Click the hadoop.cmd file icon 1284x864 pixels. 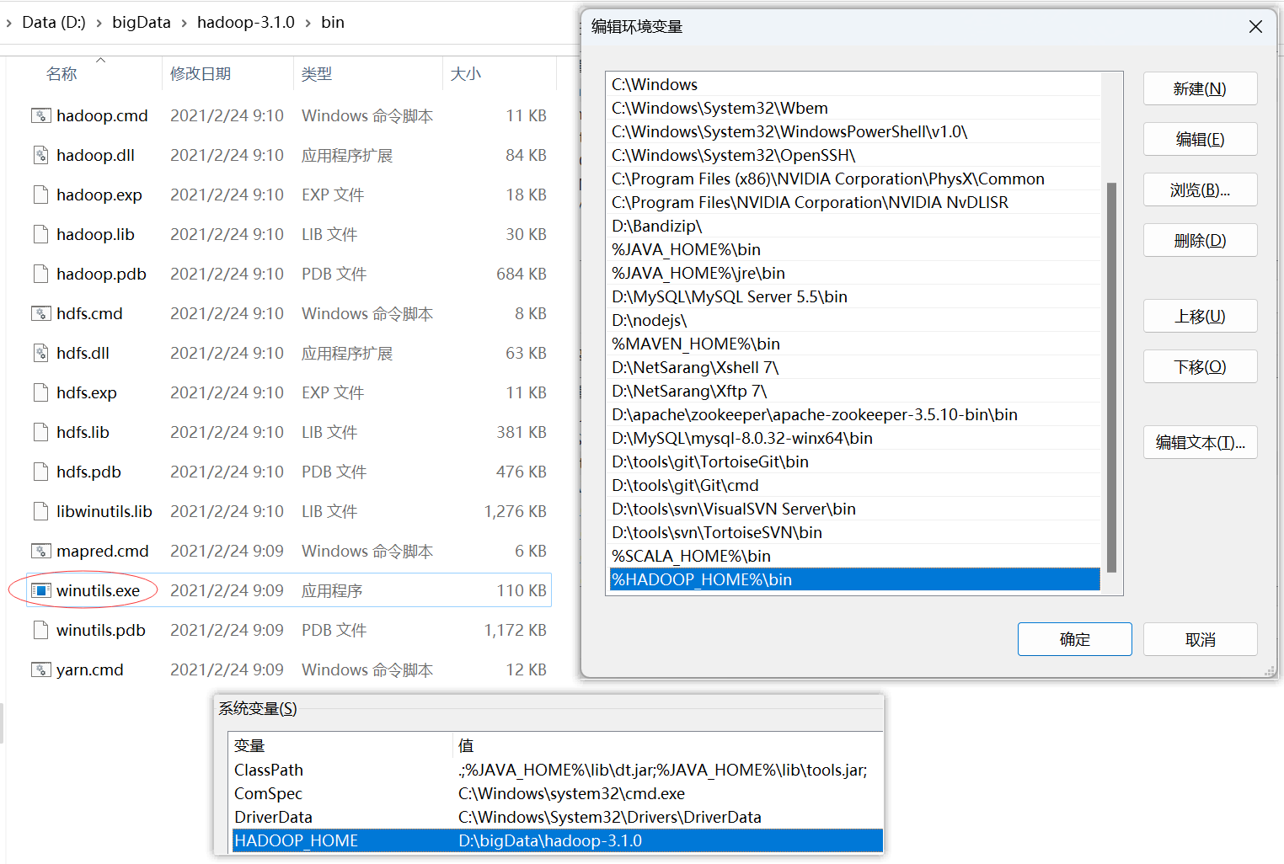click(x=40, y=115)
